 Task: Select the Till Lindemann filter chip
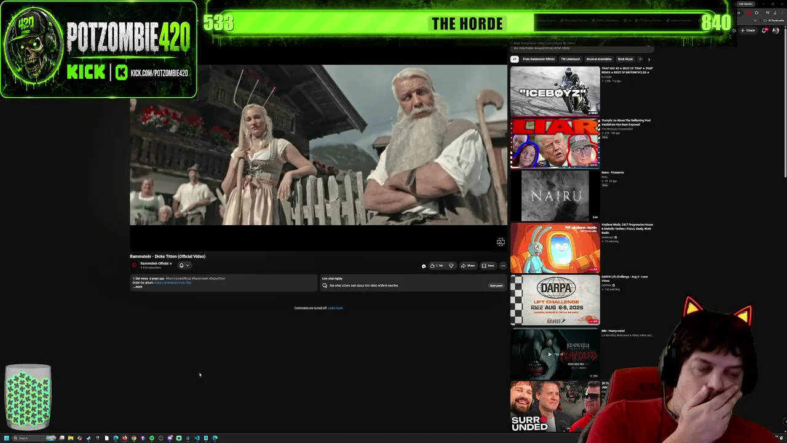[x=571, y=59]
